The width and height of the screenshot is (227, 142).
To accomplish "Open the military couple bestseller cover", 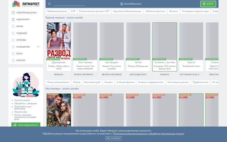I will click(59, 110).
